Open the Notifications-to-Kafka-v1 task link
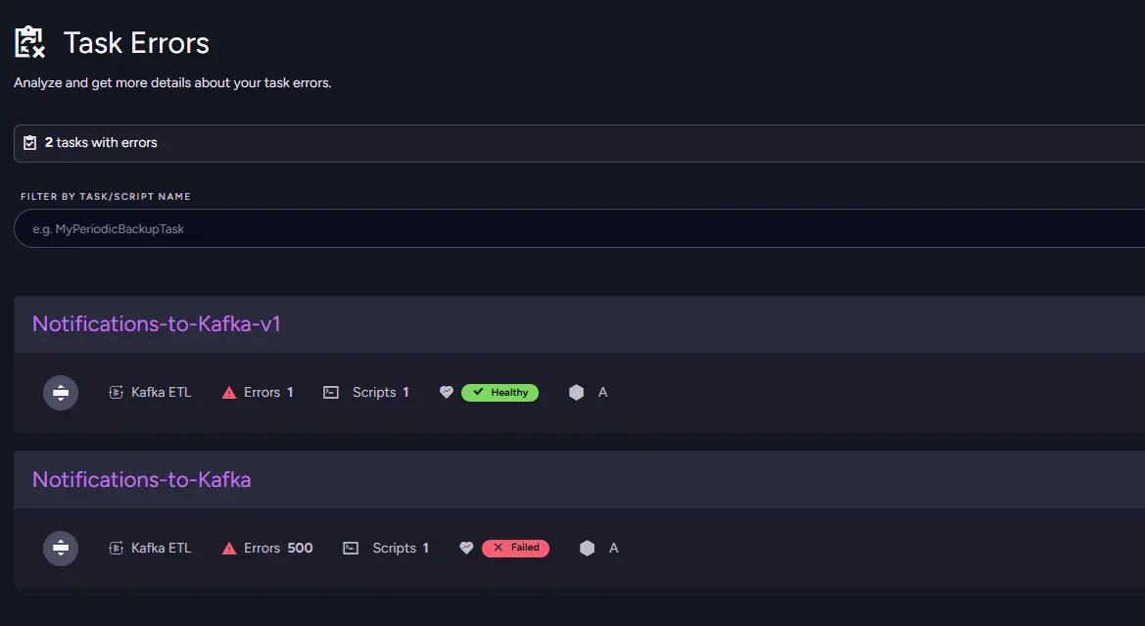The image size is (1145, 626). point(157,323)
